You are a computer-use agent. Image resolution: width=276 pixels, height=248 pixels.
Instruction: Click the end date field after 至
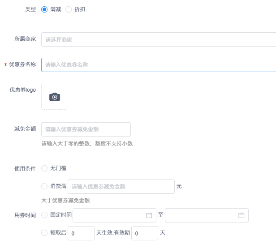pos(202,215)
